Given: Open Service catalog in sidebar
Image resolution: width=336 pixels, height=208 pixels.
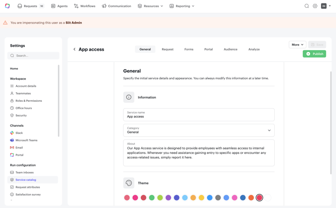Looking at the screenshot, I should (26, 180).
